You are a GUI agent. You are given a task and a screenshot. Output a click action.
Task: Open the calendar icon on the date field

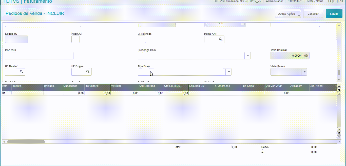(x=242, y=24)
